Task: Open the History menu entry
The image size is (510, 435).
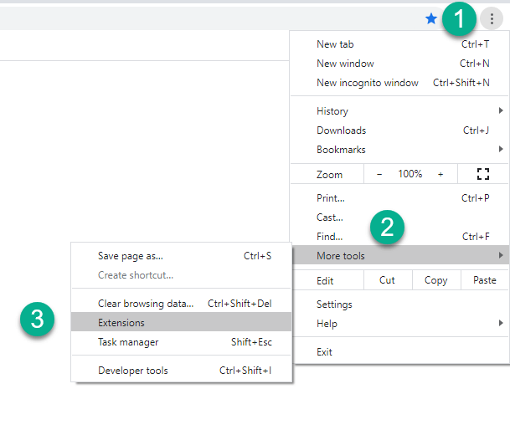Action: tap(400, 111)
